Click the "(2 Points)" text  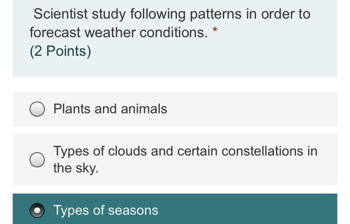(x=60, y=51)
